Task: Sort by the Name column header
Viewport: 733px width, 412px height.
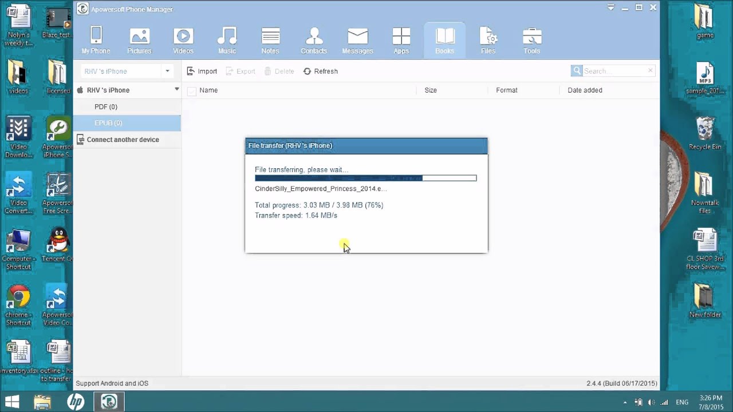Action: (x=208, y=90)
